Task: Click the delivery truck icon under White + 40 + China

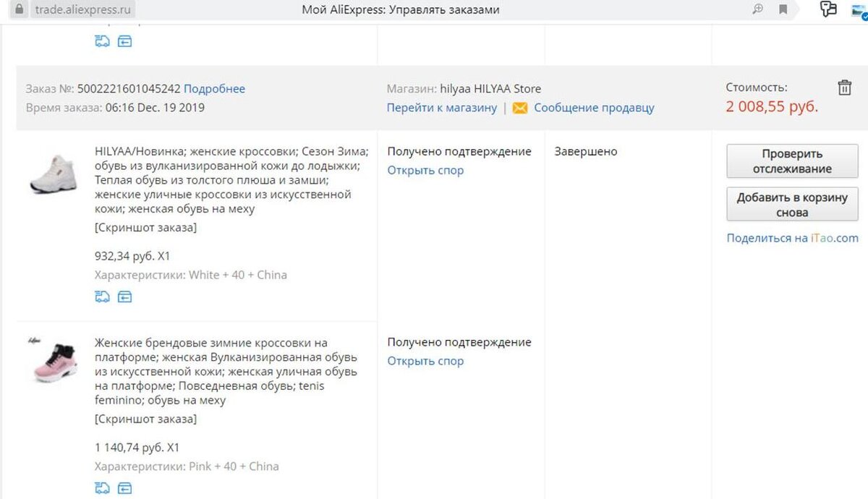Action: point(102,297)
